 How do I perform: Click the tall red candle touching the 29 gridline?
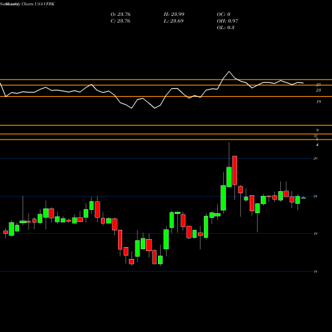pyautogui.click(x=234, y=171)
